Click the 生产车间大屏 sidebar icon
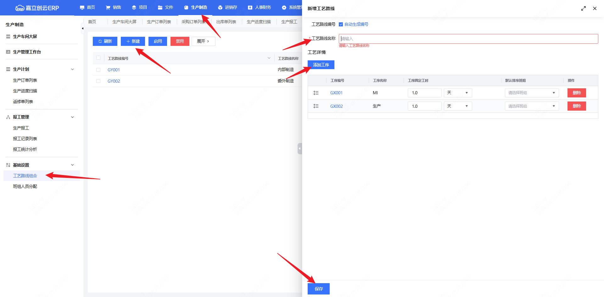This screenshot has width=604, height=297. click(x=8, y=36)
